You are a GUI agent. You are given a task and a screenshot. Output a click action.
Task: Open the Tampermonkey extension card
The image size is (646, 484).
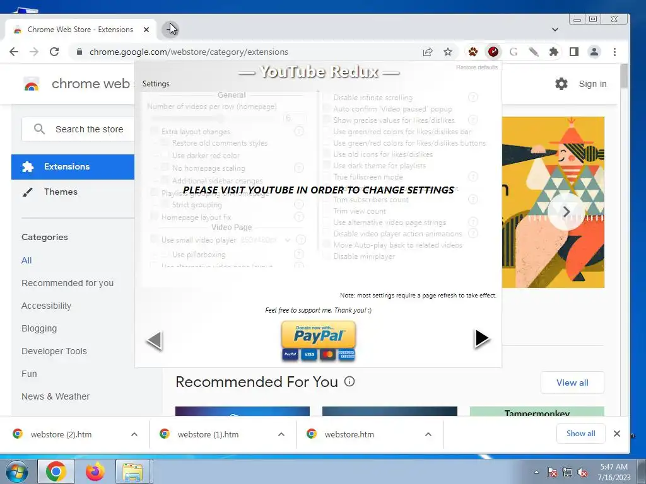point(537,411)
